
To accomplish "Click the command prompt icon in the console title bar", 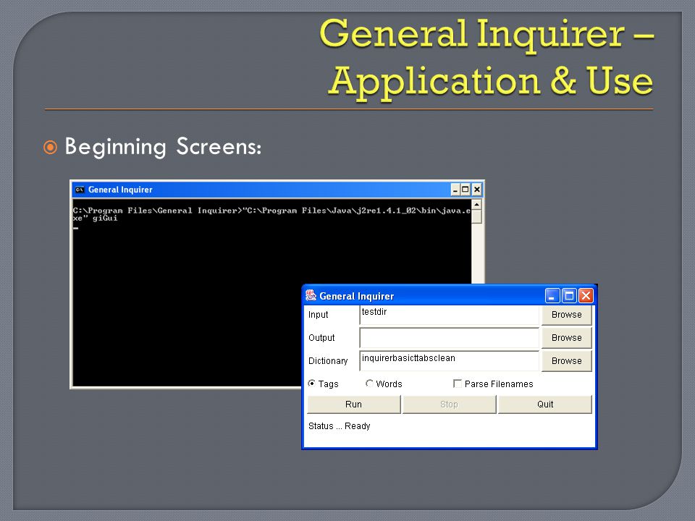I will [x=80, y=190].
